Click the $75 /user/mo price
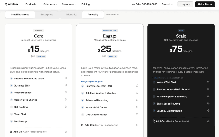 (x=181, y=49)
